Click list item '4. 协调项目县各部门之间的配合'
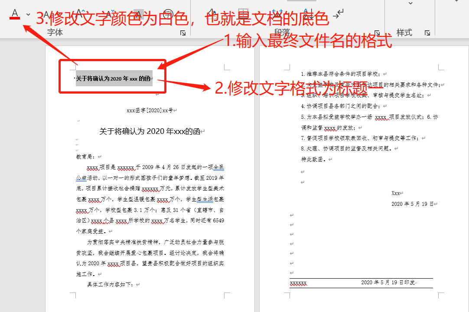 click(x=341, y=106)
